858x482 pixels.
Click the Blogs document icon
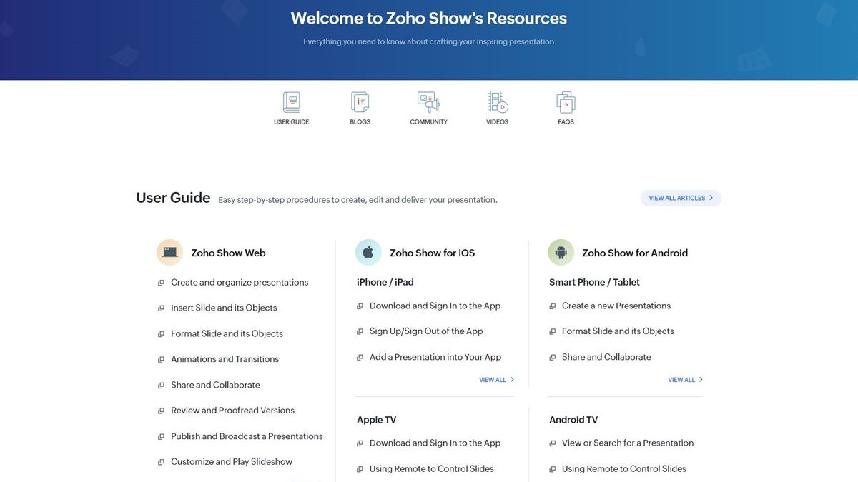point(360,101)
